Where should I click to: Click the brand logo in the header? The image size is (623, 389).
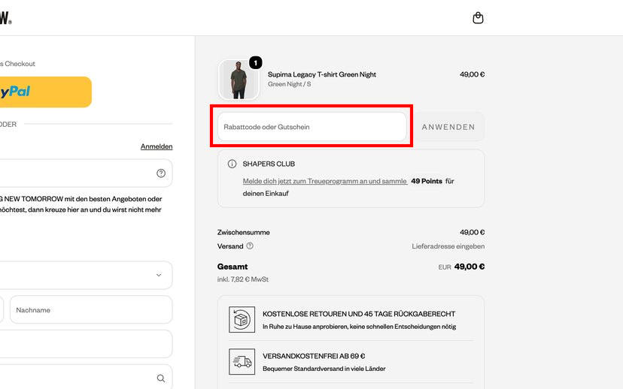[x=5, y=18]
